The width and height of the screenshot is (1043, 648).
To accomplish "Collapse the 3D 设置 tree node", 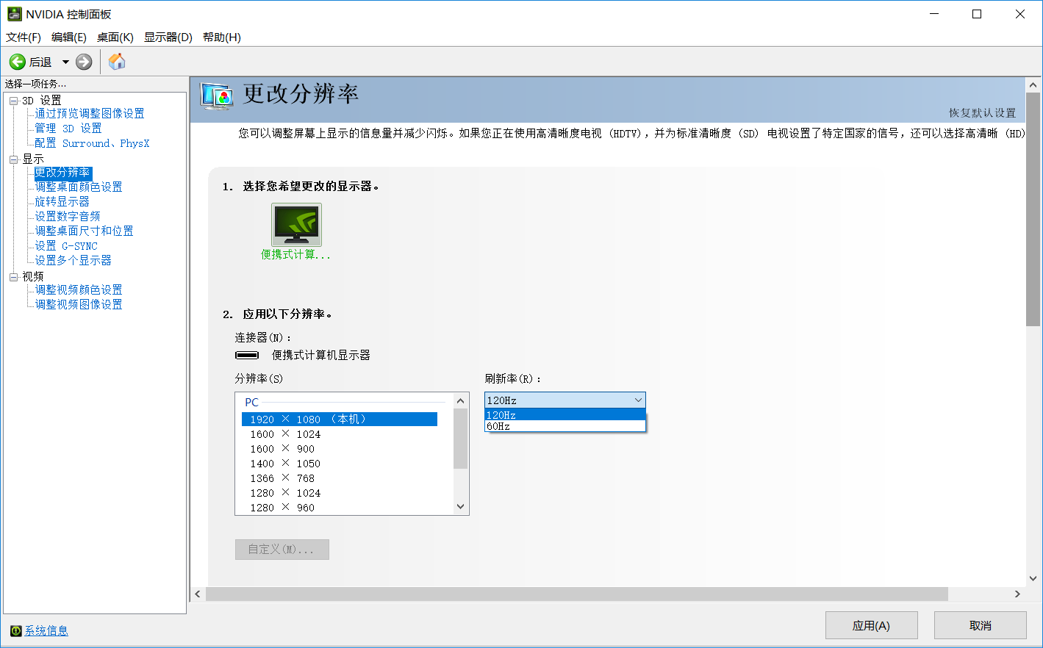I will (13, 101).
